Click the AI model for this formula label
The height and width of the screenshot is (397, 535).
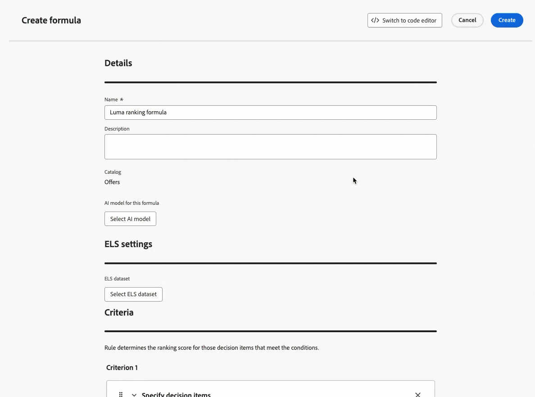point(131,203)
